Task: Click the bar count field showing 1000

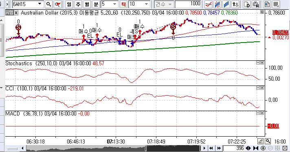Action: [188, 4]
